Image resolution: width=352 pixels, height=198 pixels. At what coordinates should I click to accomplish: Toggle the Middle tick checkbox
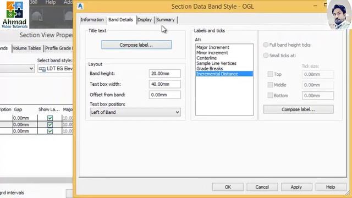click(270, 85)
